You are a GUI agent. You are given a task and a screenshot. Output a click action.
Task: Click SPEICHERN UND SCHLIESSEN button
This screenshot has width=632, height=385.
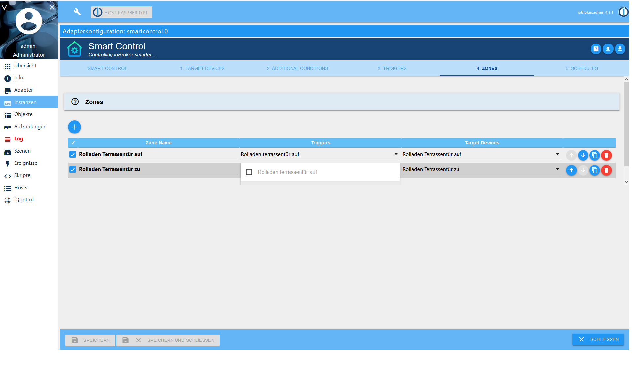pos(168,340)
